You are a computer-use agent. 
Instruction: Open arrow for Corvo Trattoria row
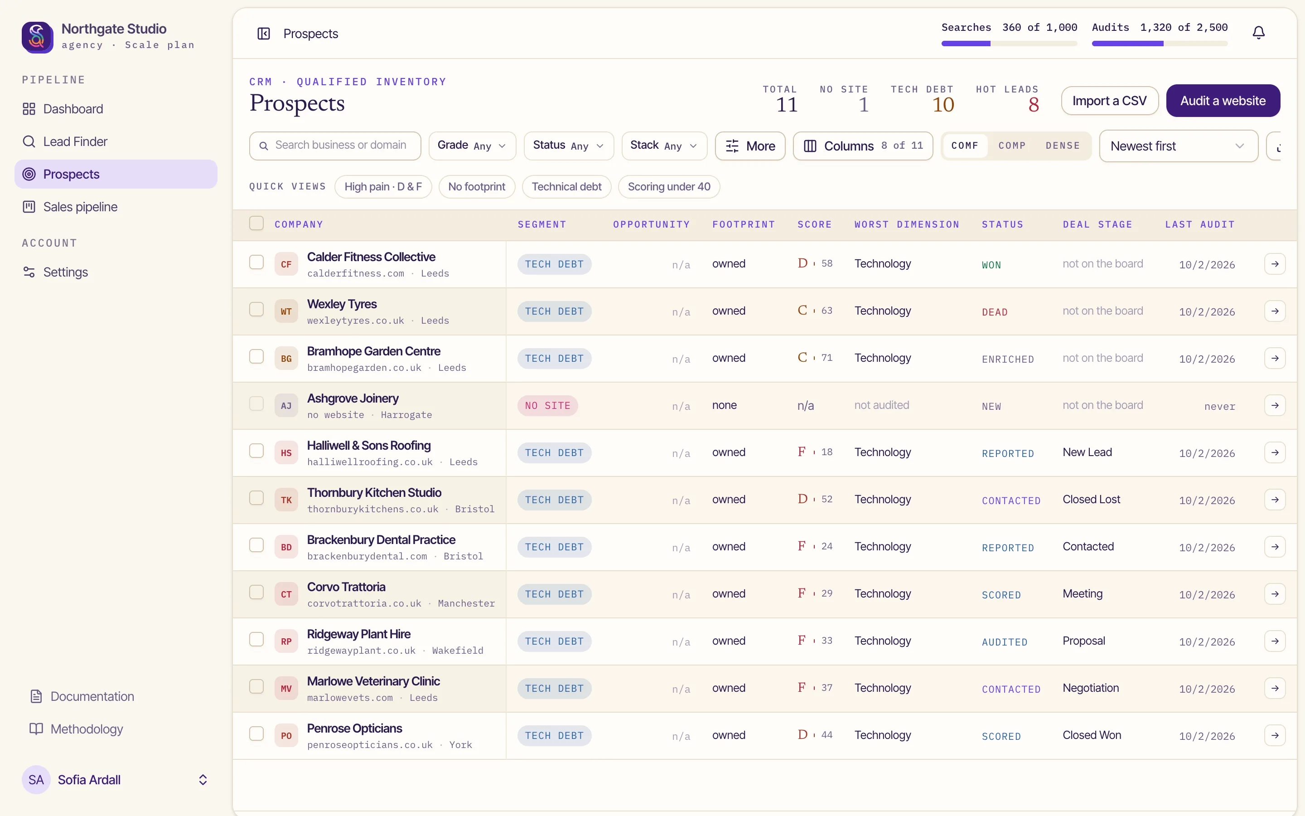pos(1275,594)
